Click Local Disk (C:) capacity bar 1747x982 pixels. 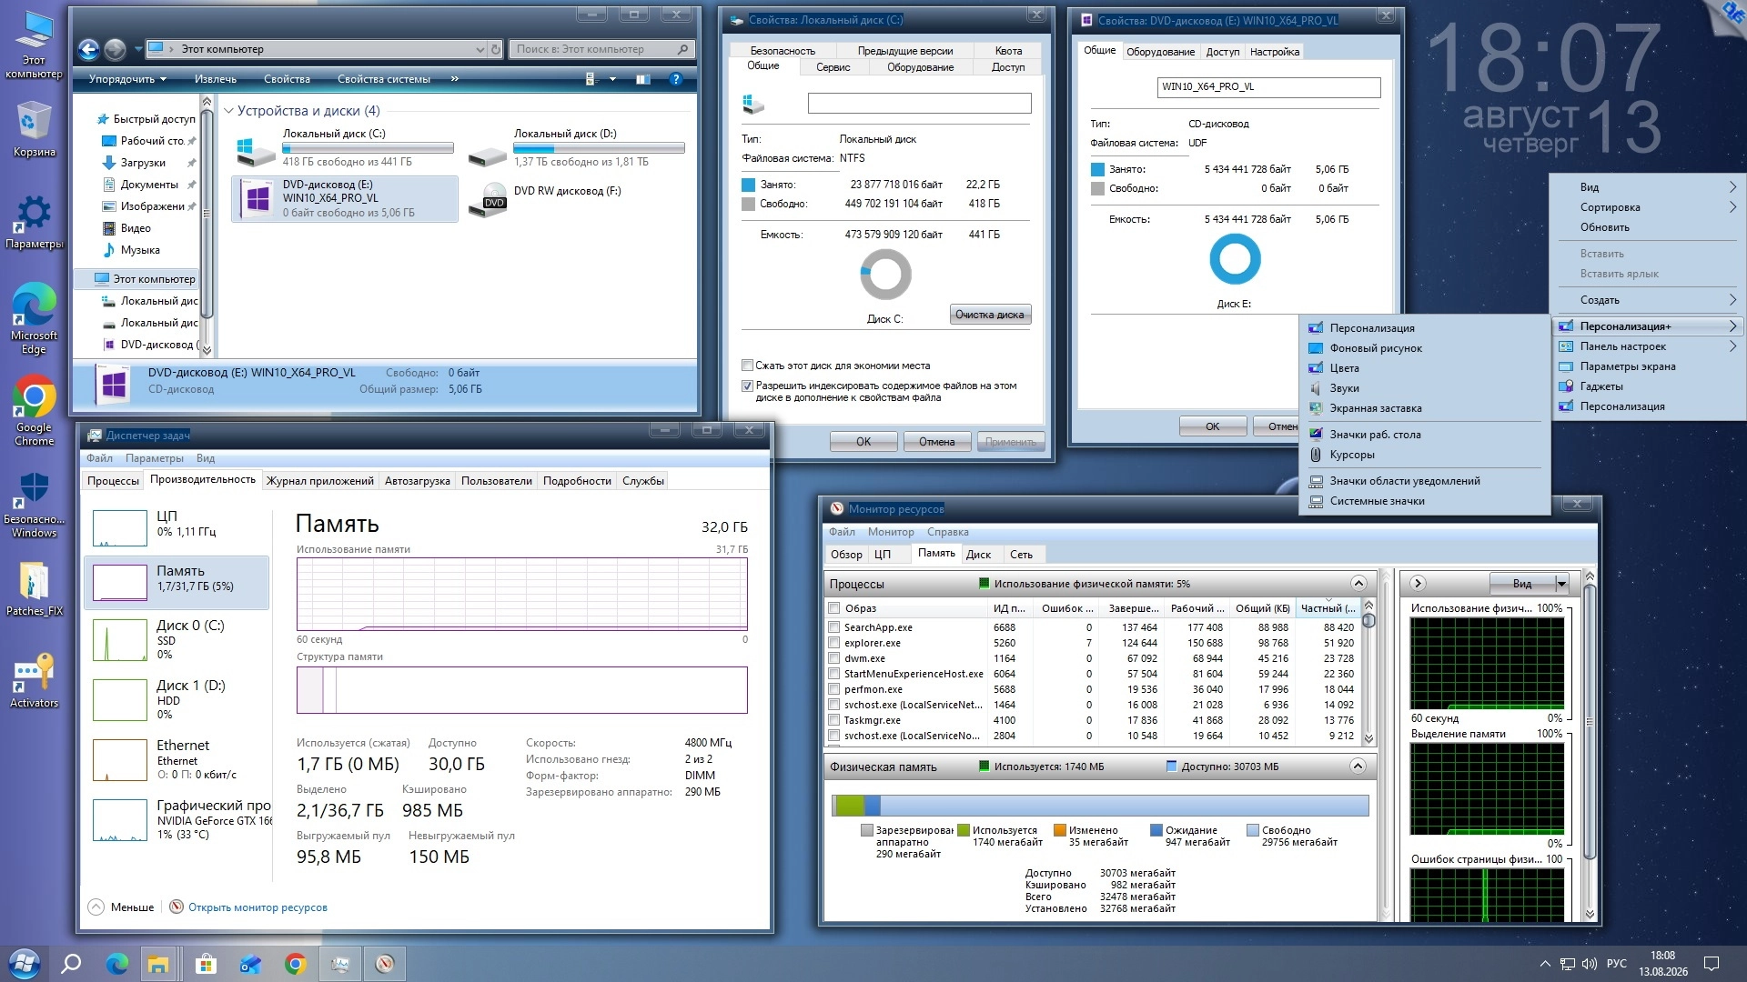click(x=368, y=148)
